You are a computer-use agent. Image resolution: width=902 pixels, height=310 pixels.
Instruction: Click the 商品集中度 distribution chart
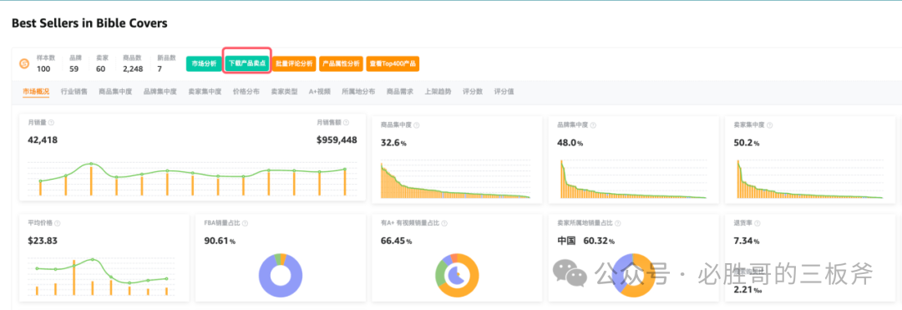click(456, 180)
